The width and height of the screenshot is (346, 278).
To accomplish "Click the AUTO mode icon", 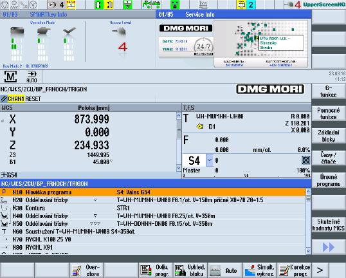I will 32,77.
